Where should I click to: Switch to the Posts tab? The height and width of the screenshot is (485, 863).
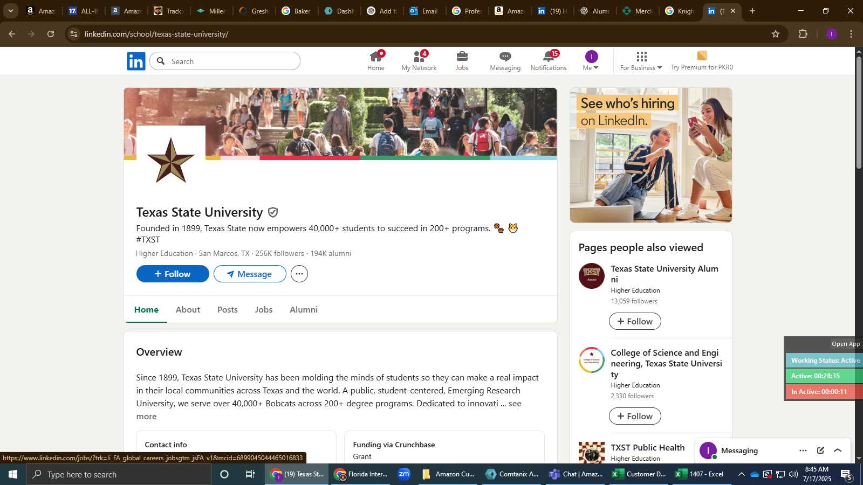coord(227,310)
